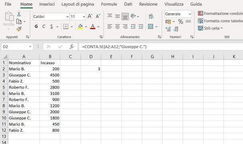Align text left
The image size is (243, 144).
(x=110, y=27)
